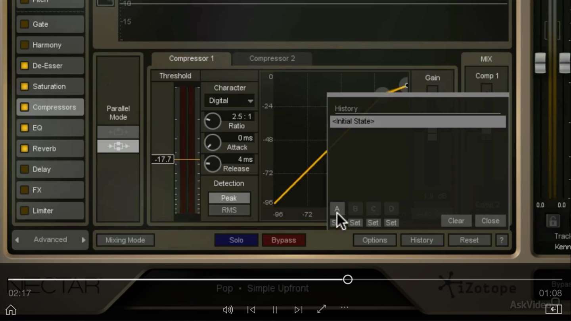This screenshot has width=571, height=321.
Task: Close the History panel
Action: 491,221
